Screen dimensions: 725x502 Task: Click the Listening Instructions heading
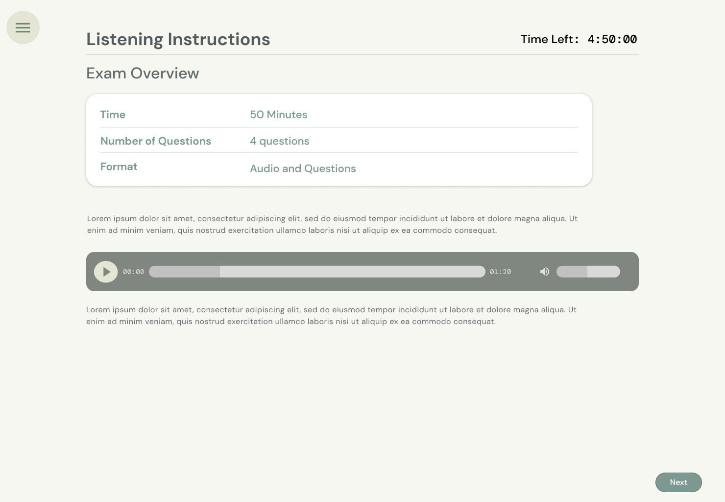[178, 39]
